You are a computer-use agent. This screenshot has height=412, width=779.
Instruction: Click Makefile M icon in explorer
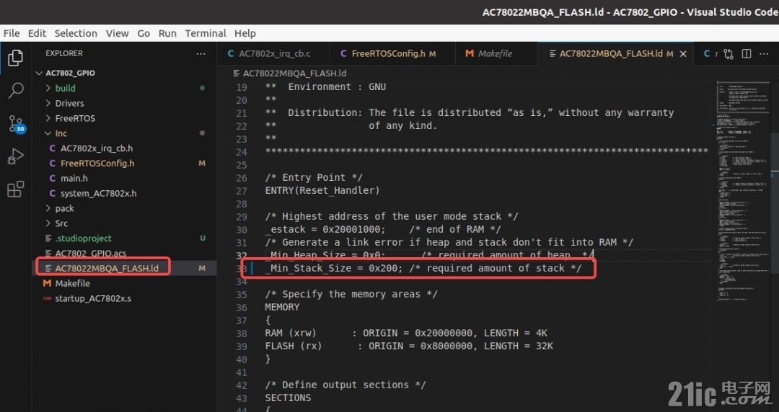[x=47, y=284]
